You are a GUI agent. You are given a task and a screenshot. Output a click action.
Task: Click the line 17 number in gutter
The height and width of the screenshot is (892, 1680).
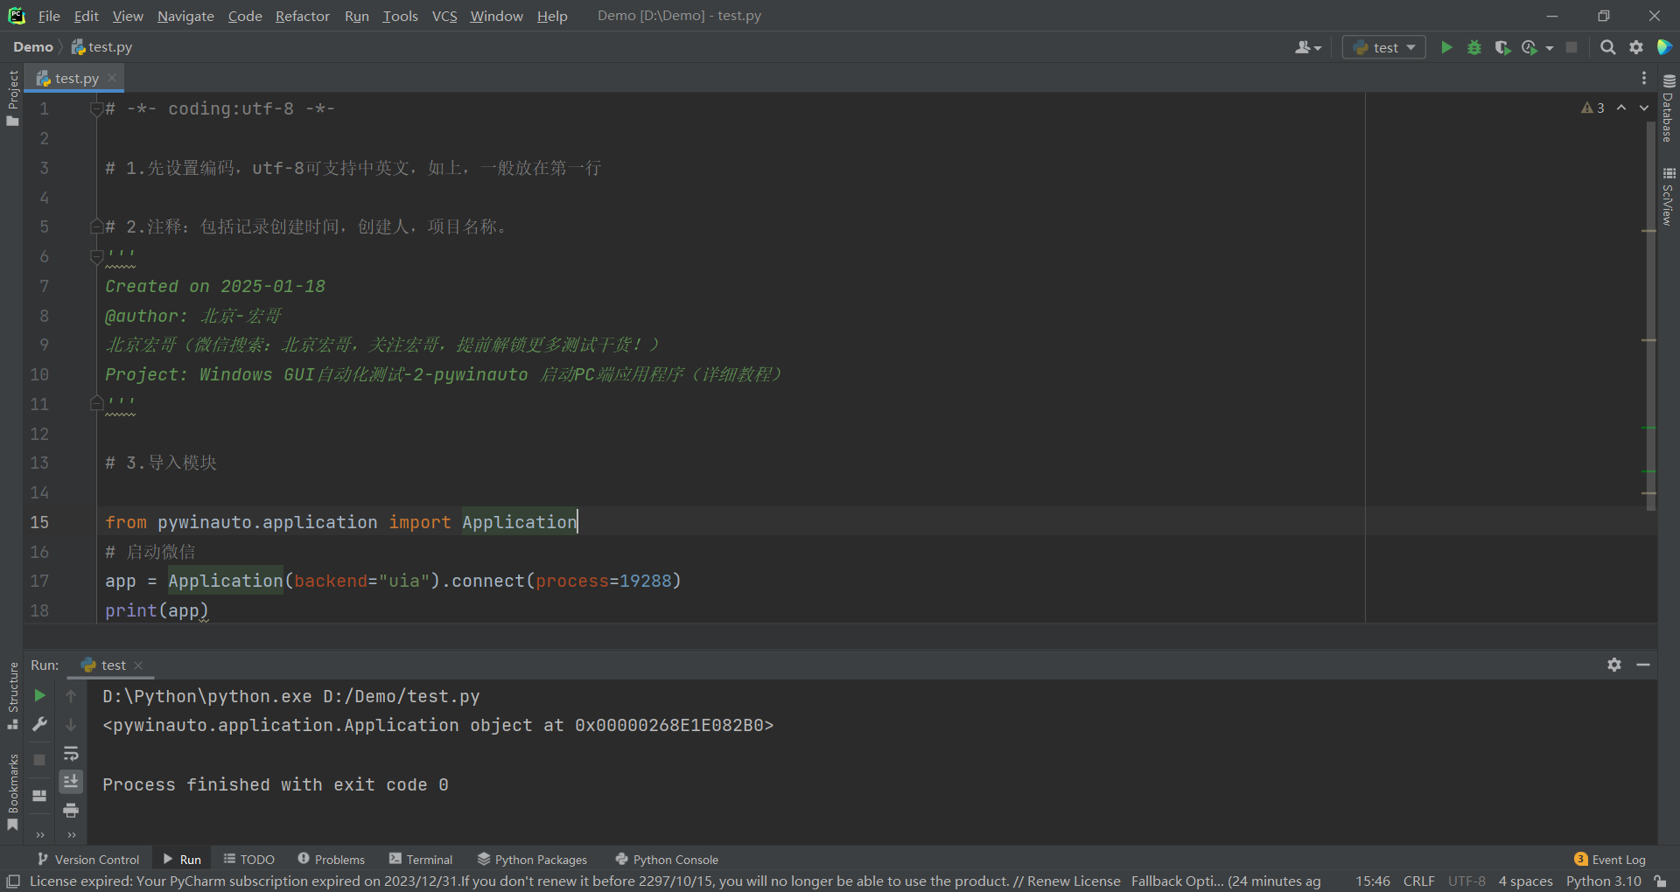coord(39,581)
